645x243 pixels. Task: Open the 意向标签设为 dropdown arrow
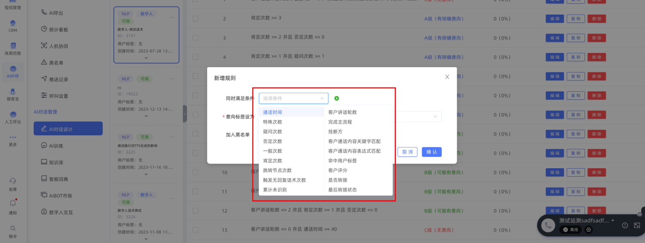coord(435,117)
